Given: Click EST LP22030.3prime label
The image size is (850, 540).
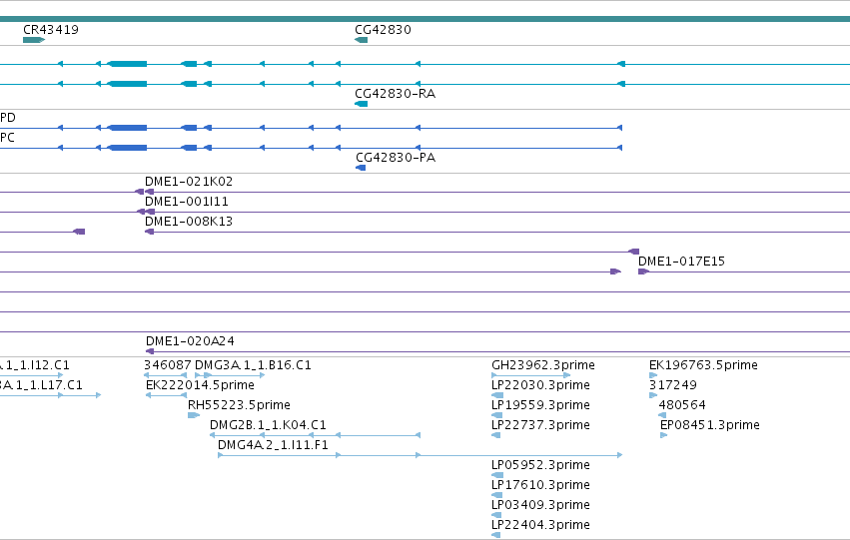Looking at the screenshot, I should [x=540, y=385].
